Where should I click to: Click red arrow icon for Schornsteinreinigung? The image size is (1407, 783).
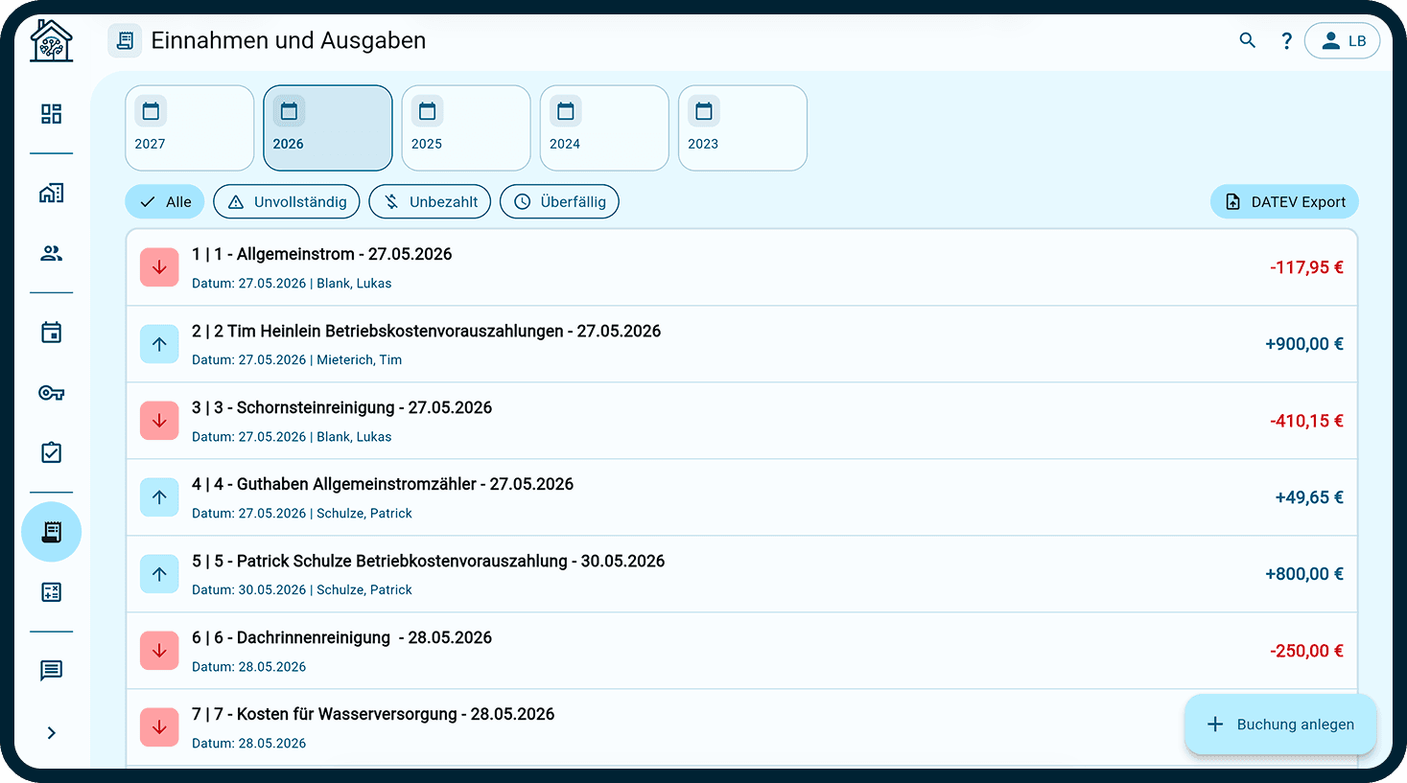[x=159, y=421]
